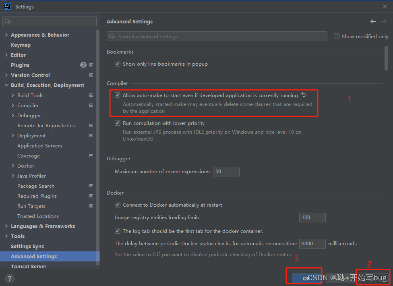Open the help question mark button
The image size is (393, 286).
(x=10, y=278)
